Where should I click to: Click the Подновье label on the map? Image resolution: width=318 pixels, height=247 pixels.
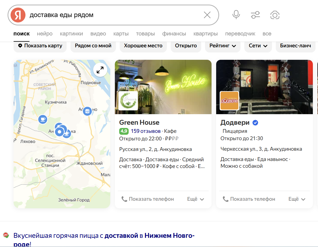91,83
